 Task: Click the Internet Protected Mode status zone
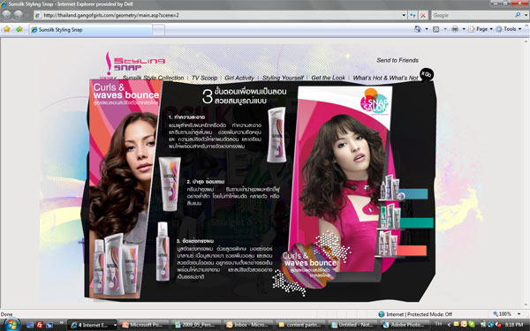point(415,314)
